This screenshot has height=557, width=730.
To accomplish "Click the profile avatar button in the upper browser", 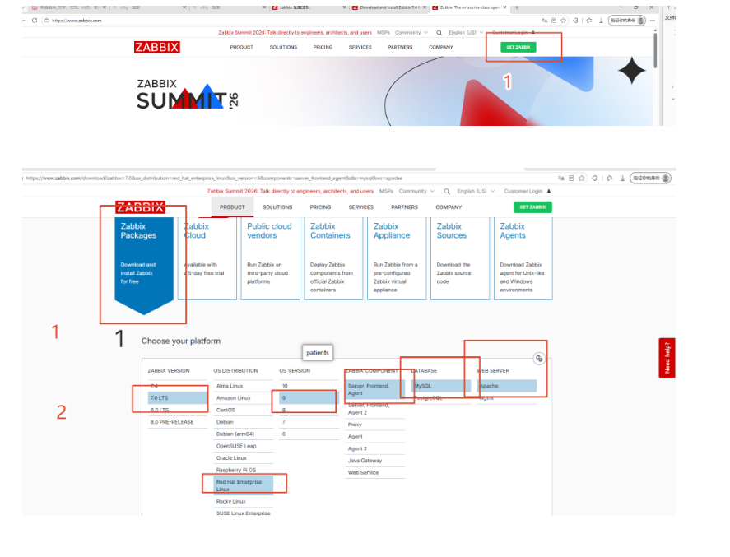I will coord(627,21).
